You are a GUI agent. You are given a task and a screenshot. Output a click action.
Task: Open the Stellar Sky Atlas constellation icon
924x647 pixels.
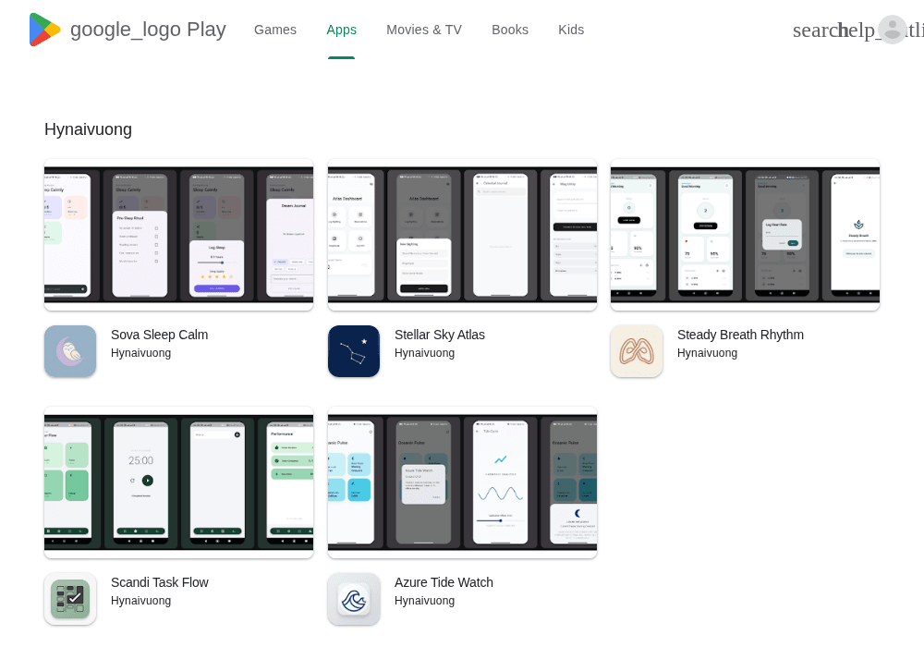354,351
